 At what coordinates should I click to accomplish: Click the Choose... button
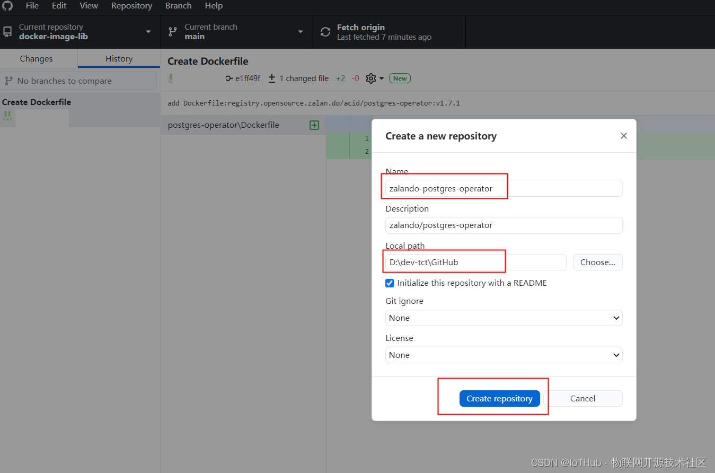coord(597,262)
